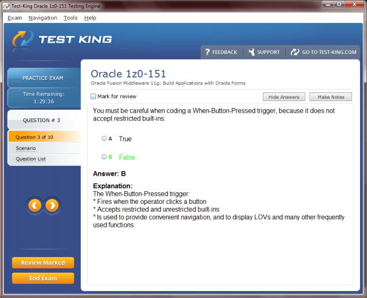Click the Feedback question mark icon

pyautogui.click(x=208, y=52)
